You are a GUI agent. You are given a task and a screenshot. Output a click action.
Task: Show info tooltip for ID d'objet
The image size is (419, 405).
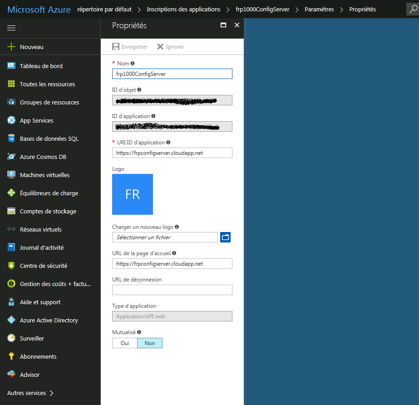pos(139,90)
